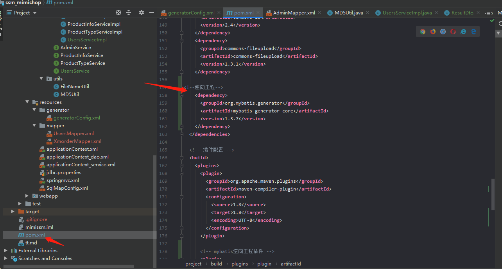Click the green inspection checkmark indicator

point(492,21)
